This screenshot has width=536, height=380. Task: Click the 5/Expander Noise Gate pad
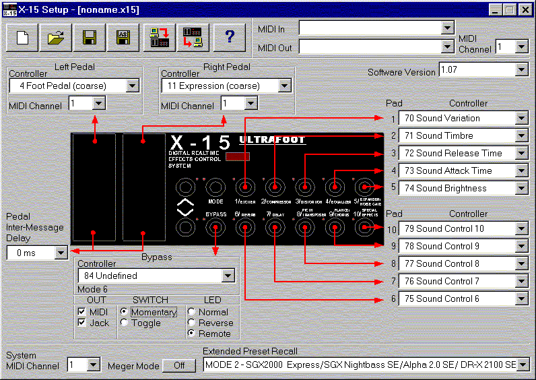364,187
